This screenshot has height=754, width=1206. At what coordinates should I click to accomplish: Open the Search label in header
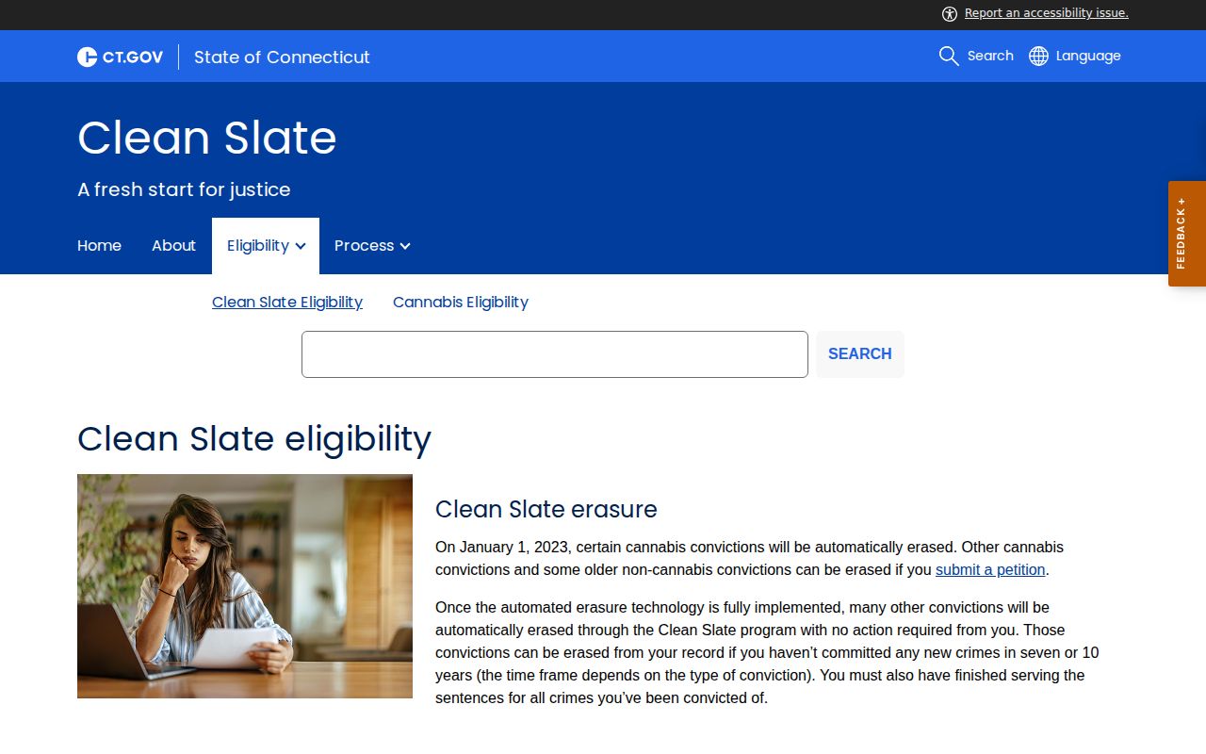[990, 56]
